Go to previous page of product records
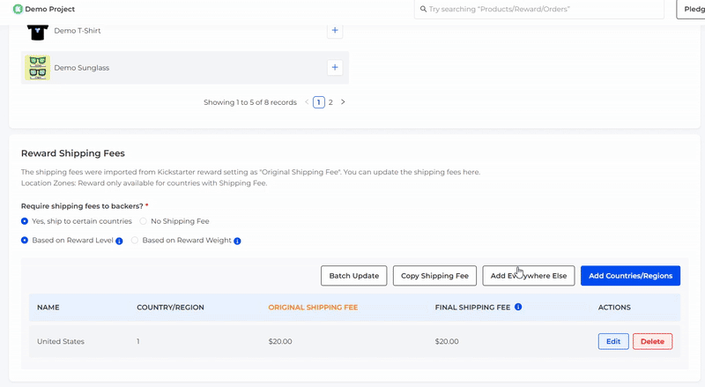Image resolution: width=705 pixels, height=387 pixels. 307,102
